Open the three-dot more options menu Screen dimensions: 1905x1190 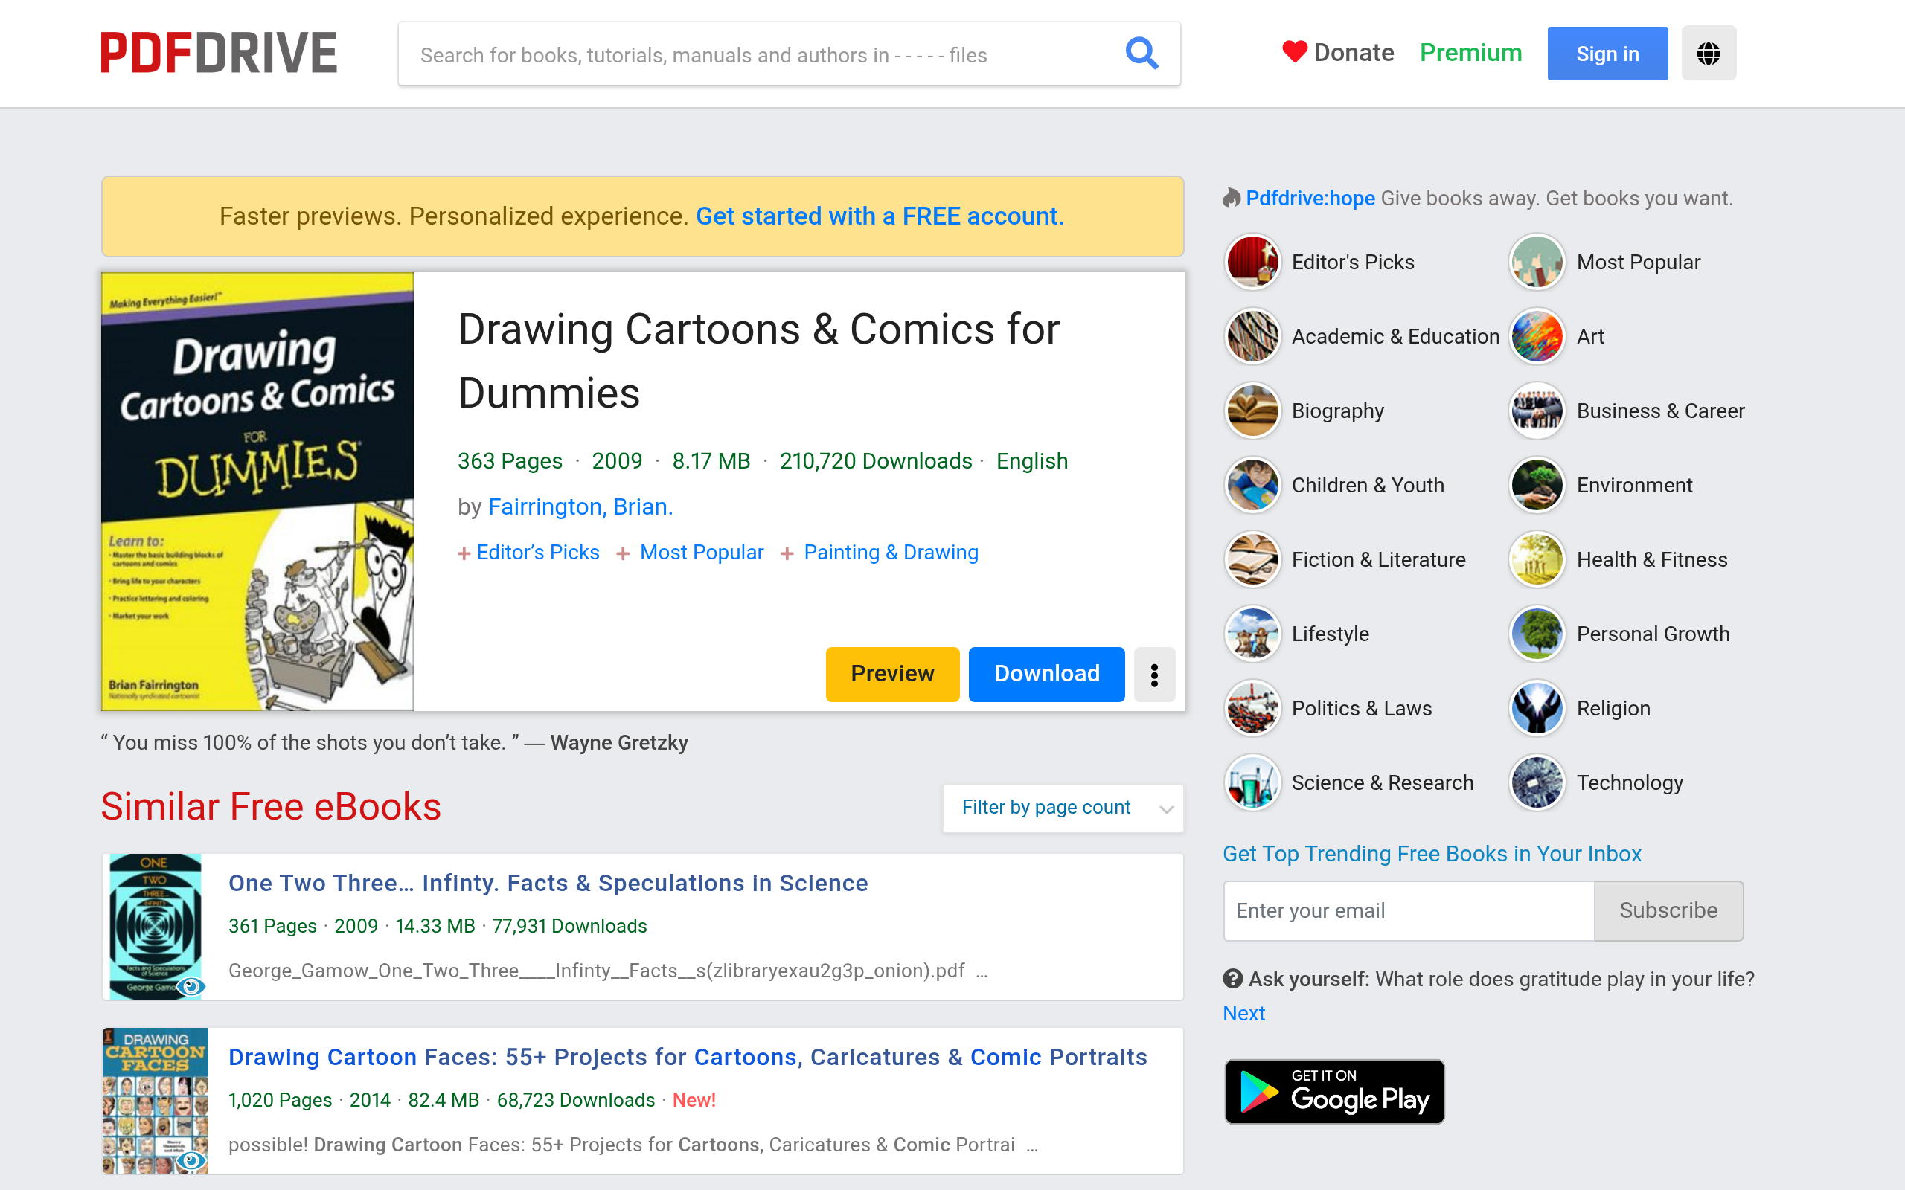[1154, 675]
